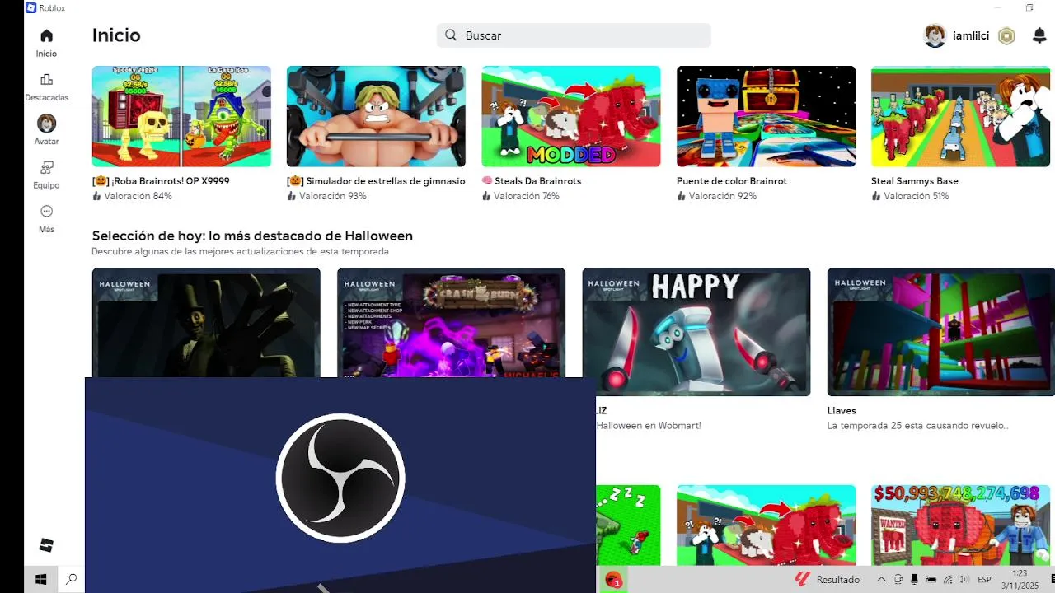The height and width of the screenshot is (593, 1055).
Task: Open the taskbar clock and date
Action: click(x=1020, y=580)
